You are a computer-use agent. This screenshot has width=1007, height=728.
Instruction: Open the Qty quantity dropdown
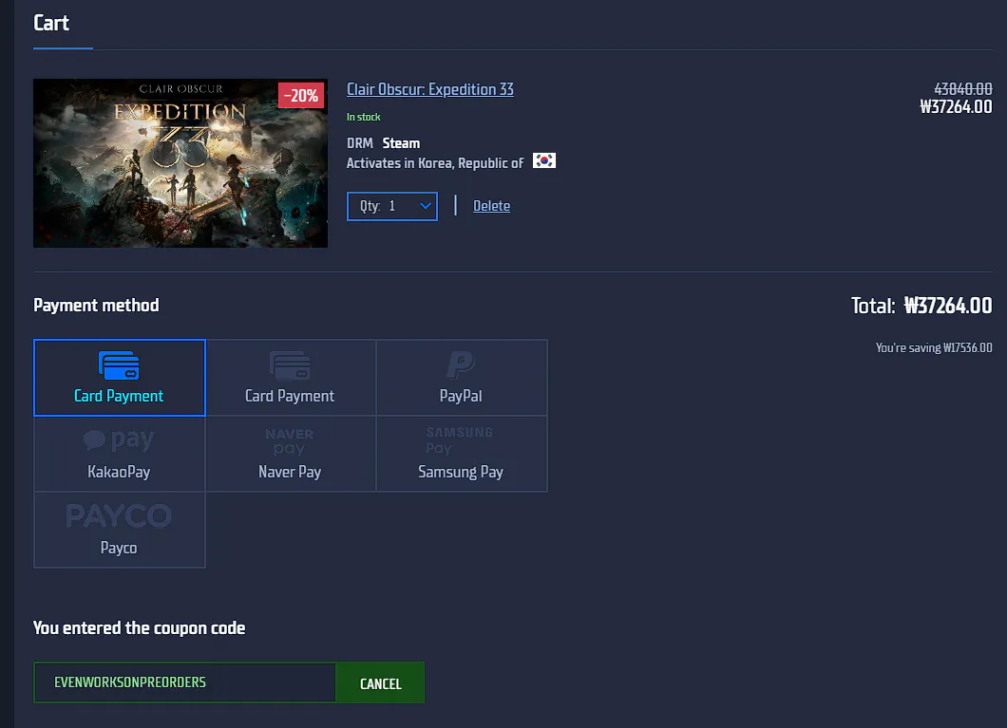tap(392, 207)
